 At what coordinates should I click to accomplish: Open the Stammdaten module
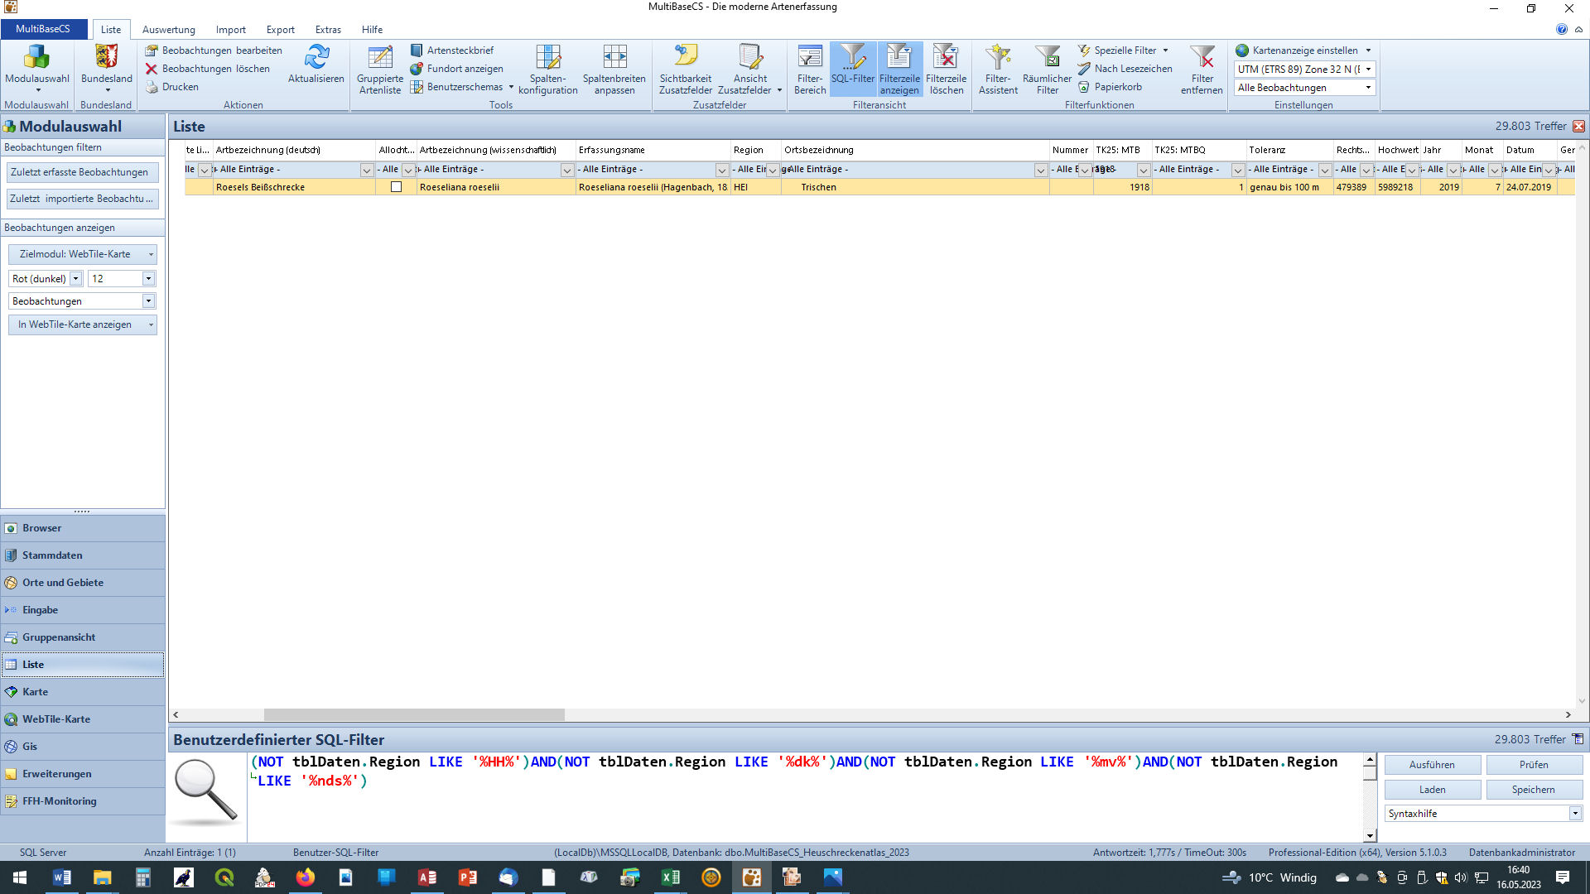pos(82,555)
